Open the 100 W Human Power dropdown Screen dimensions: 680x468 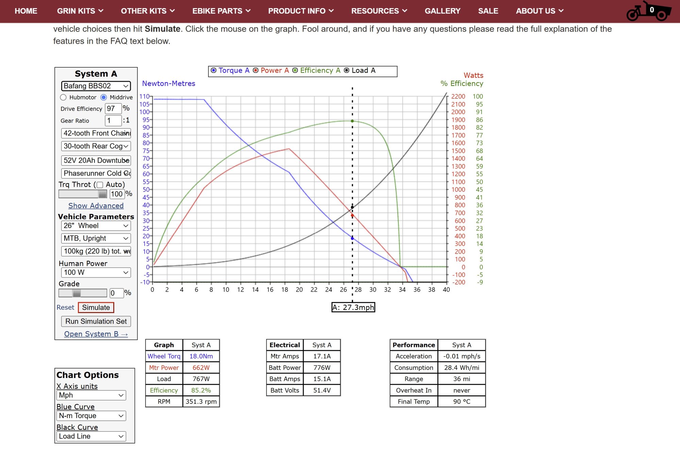coord(96,272)
